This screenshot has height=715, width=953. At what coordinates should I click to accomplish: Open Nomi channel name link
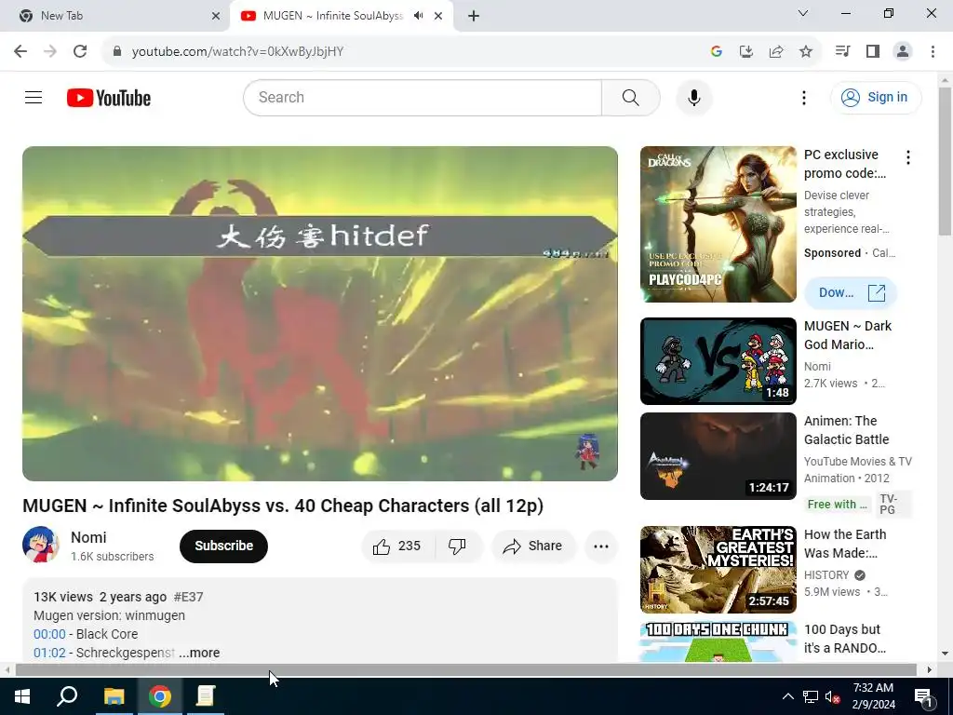point(88,537)
